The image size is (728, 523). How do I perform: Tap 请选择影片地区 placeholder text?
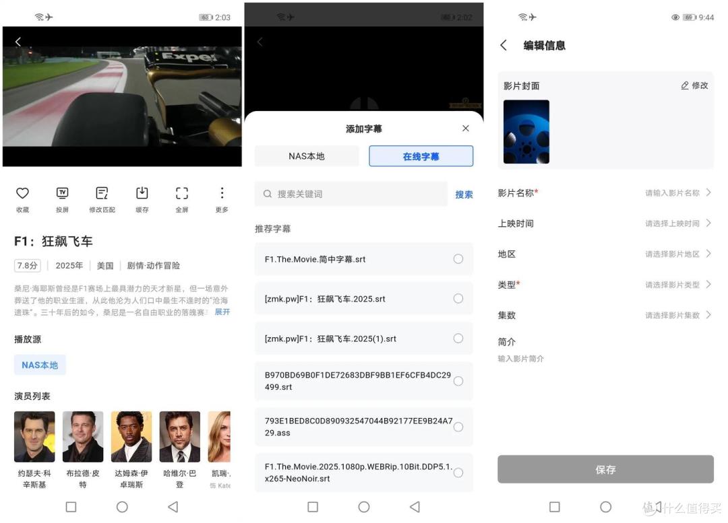672,254
